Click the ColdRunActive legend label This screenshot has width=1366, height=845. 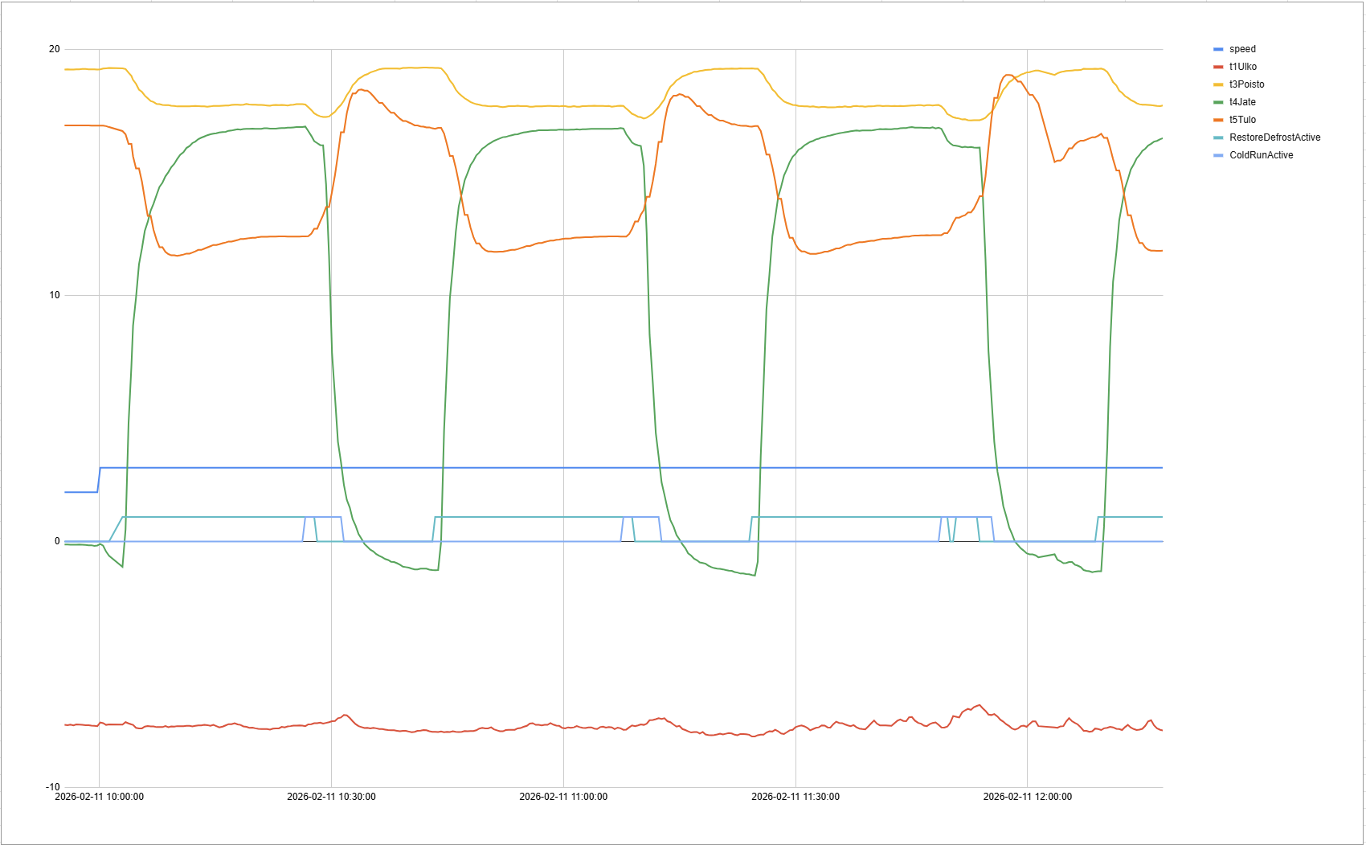point(1261,155)
